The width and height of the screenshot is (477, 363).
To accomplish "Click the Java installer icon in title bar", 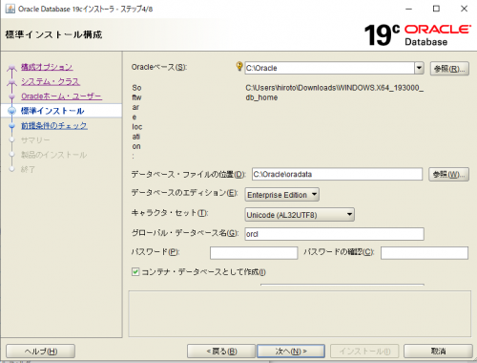I will pos(10,9).
